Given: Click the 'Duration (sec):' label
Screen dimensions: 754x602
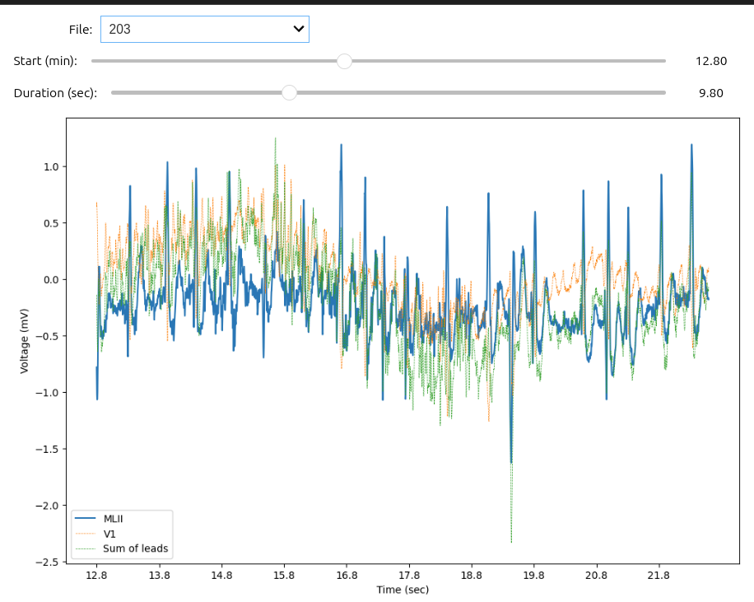Looking at the screenshot, I should point(55,93).
